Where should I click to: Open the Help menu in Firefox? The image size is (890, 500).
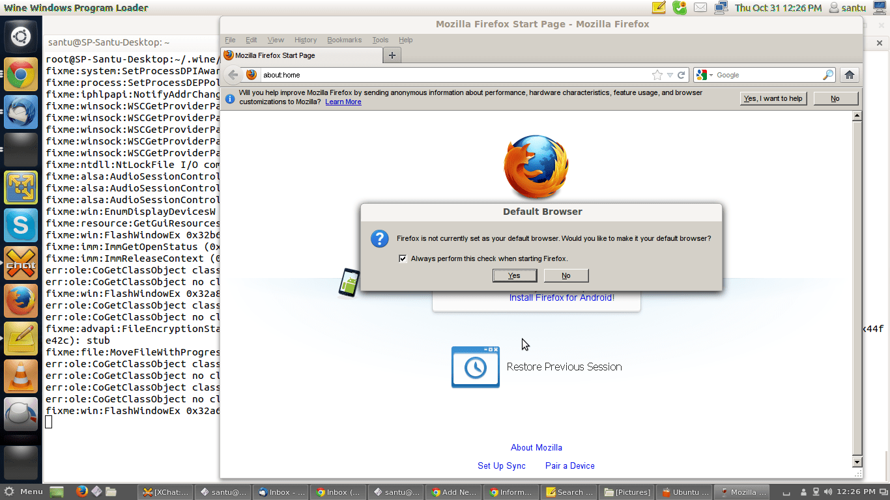(x=405, y=40)
